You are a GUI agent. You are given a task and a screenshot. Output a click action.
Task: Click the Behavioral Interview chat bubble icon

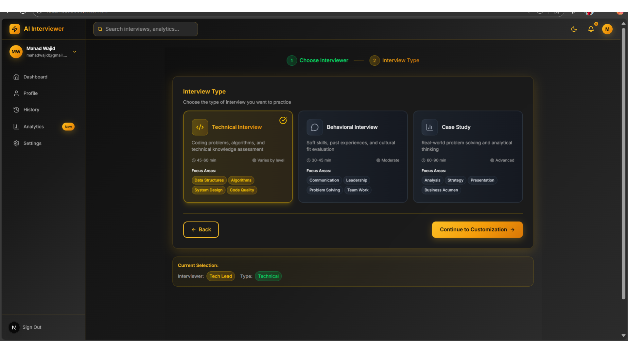(315, 127)
